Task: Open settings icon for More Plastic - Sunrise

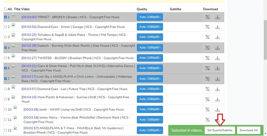Action: [x=207, y=99]
